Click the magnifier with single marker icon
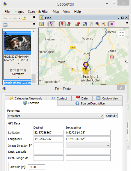Image resolution: width=131 pixels, height=171 pixels. tap(103, 24)
